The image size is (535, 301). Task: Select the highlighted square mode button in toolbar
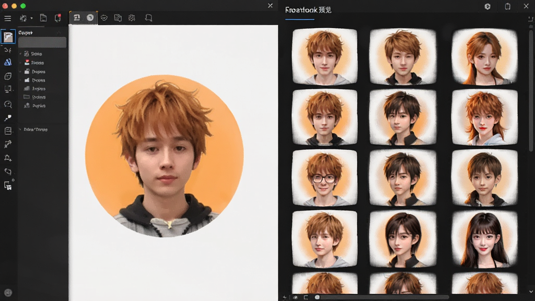[x=77, y=18]
